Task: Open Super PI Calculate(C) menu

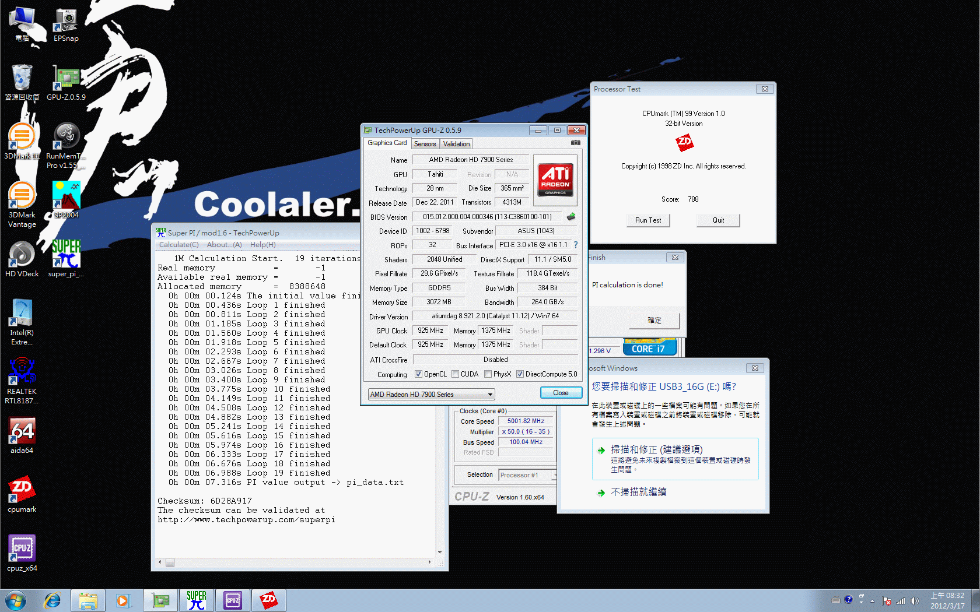Action: tap(178, 245)
